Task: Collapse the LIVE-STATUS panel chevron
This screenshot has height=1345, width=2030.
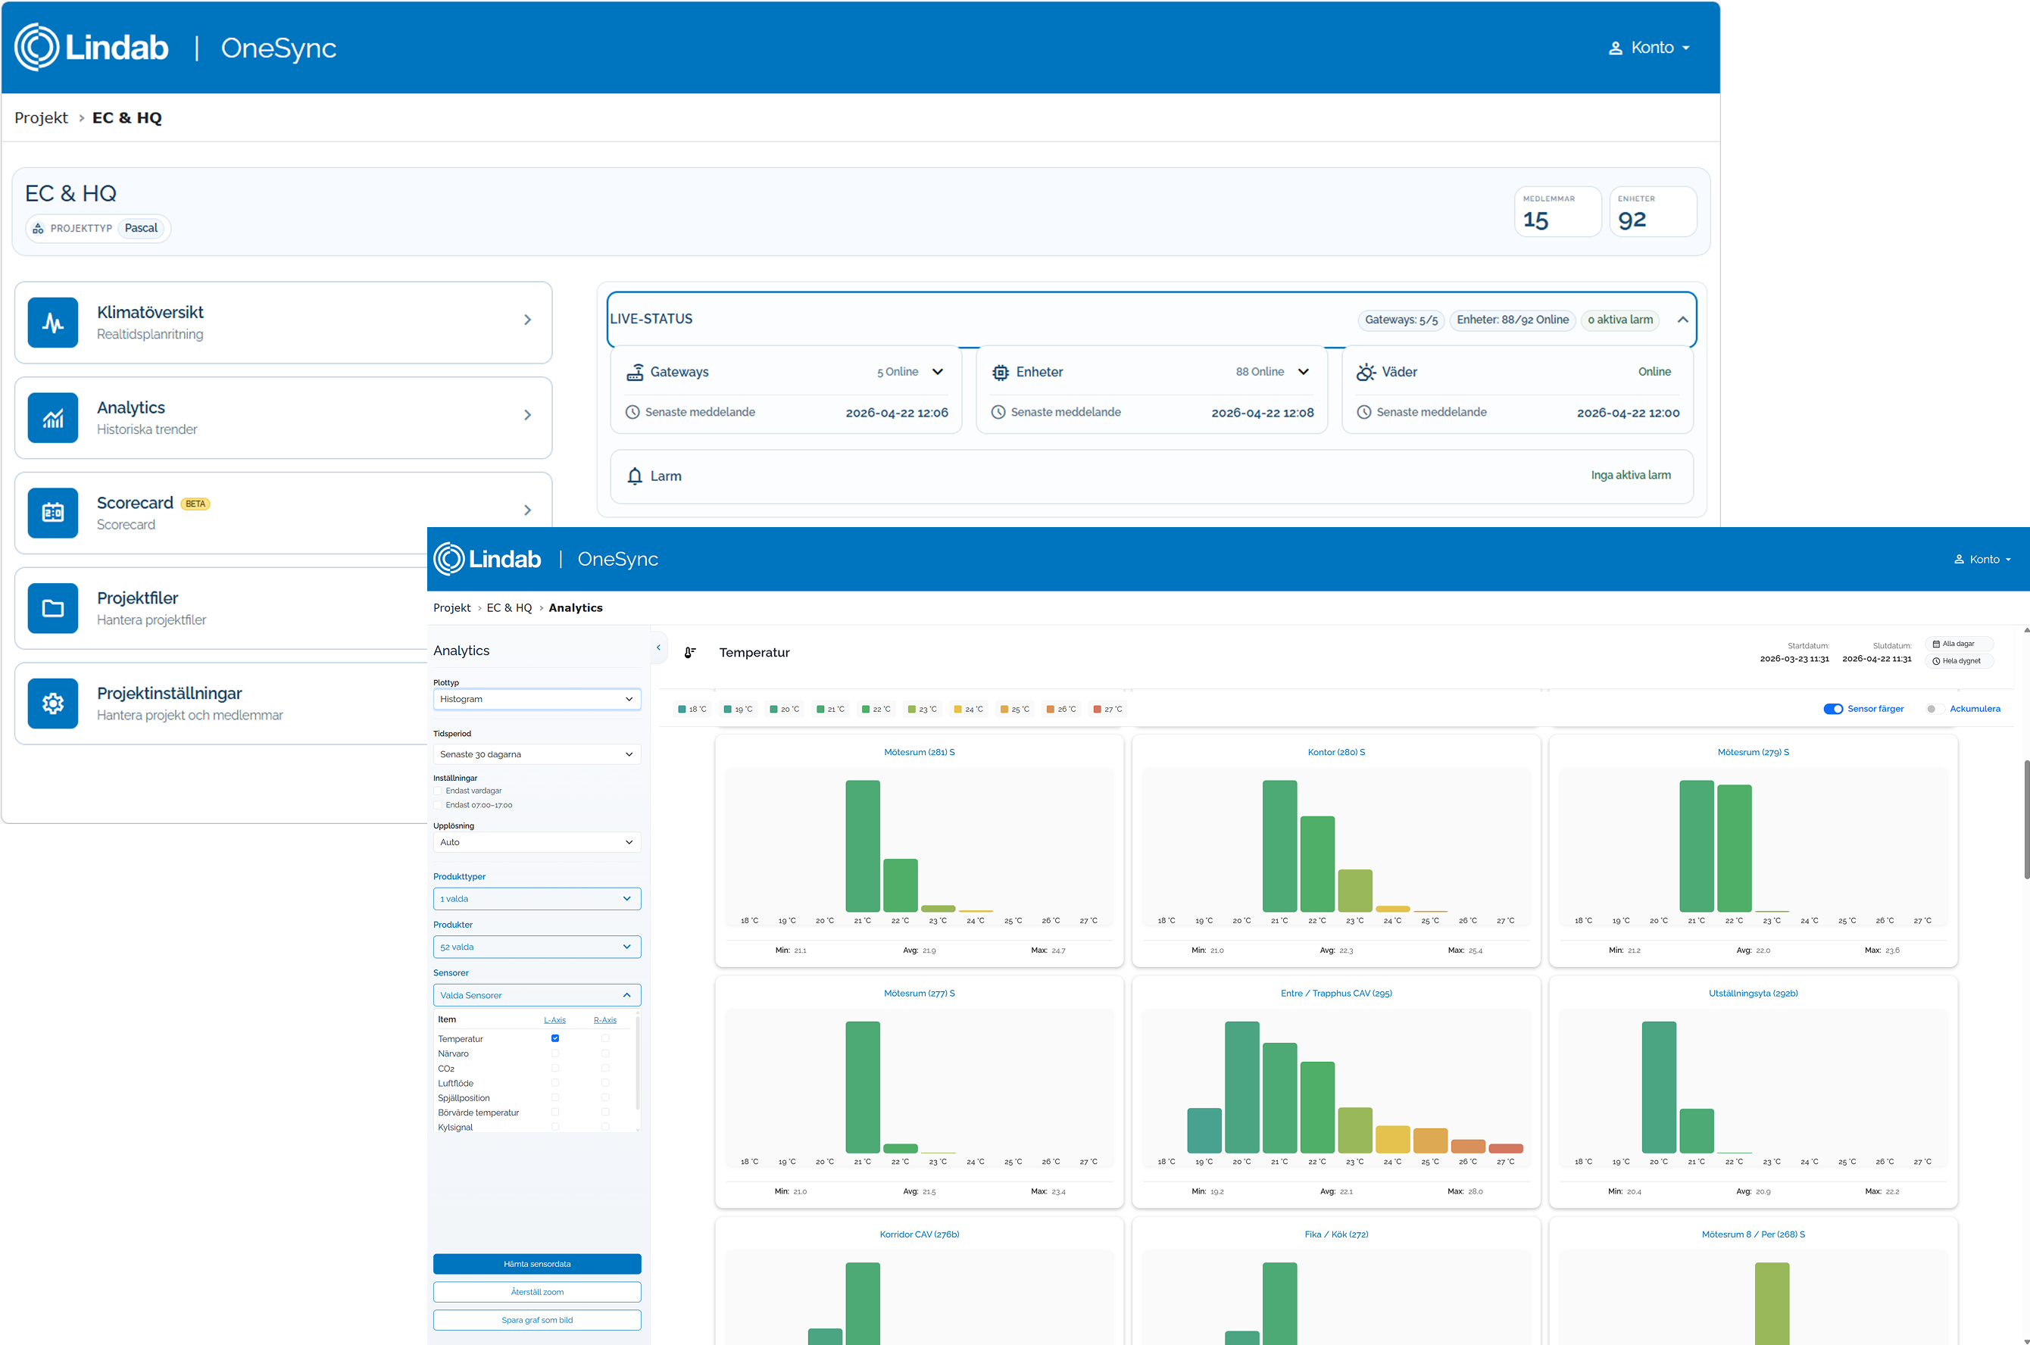Action: click(1682, 320)
